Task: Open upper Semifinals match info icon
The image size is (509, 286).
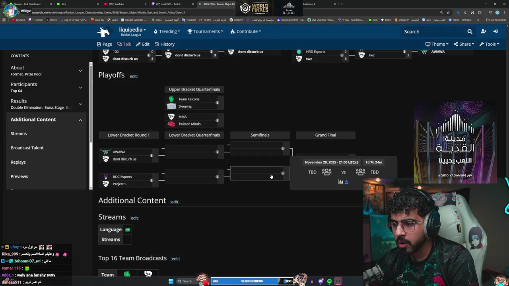Action: (283, 149)
